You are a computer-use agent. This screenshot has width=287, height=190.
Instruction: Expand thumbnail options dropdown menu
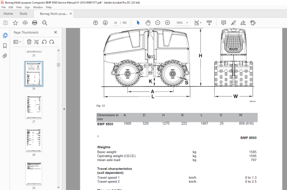coord(17,42)
